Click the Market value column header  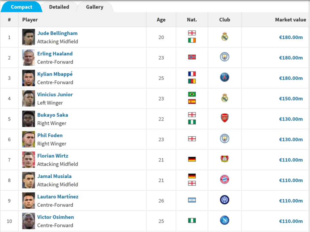tap(290, 20)
